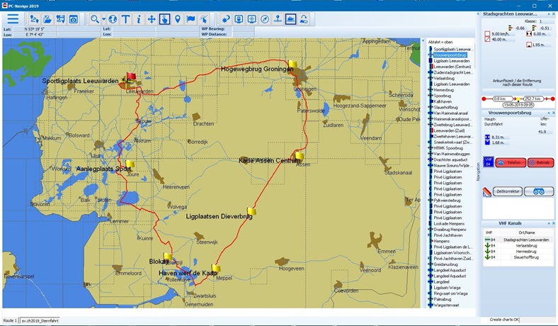Viewport: 558px width, 326px height.
Task: Open the hamburger main menu
Action: tap(13, 18)
